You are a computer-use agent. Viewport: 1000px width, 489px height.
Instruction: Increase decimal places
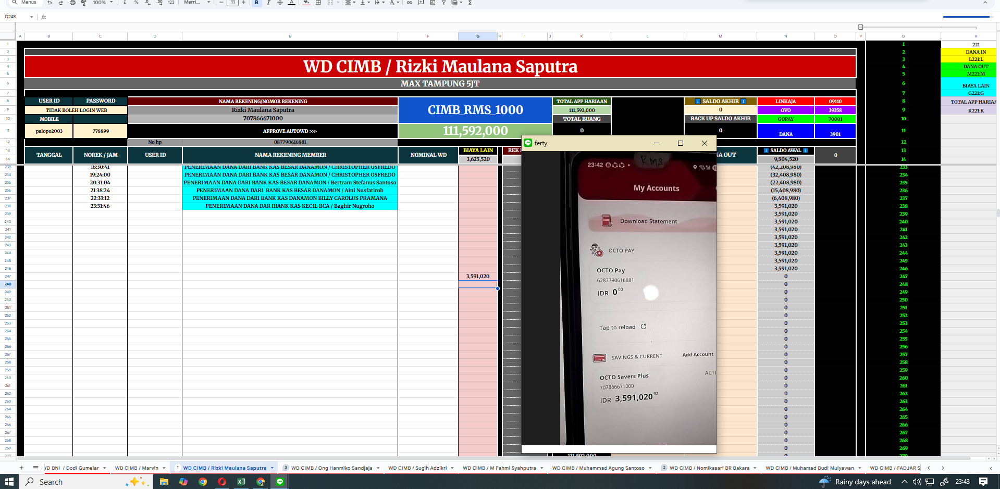(159, 3)
